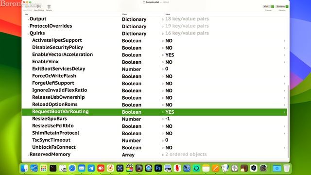
Task: Click the TscSyncTimeout value 0
Action: [167, 140]
